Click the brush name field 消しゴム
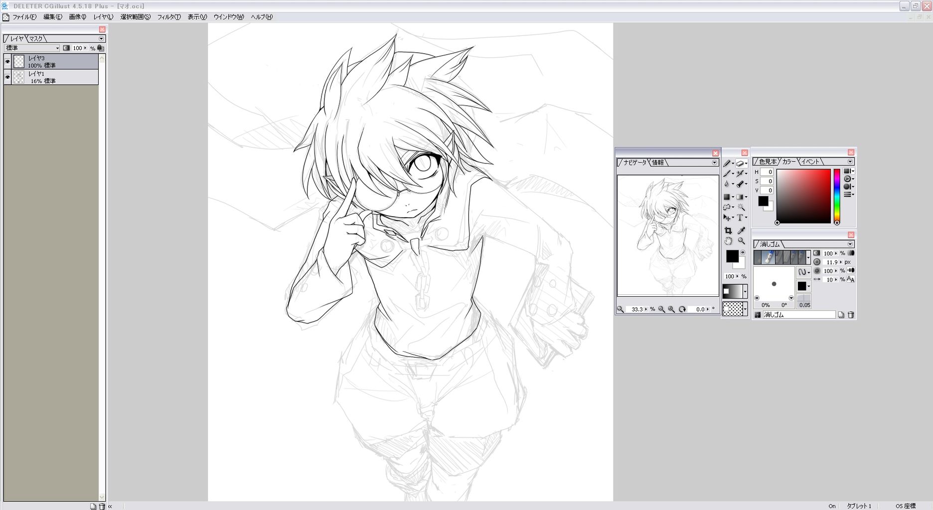Viewport: 933px width, 510px height. tap(799, 315)
